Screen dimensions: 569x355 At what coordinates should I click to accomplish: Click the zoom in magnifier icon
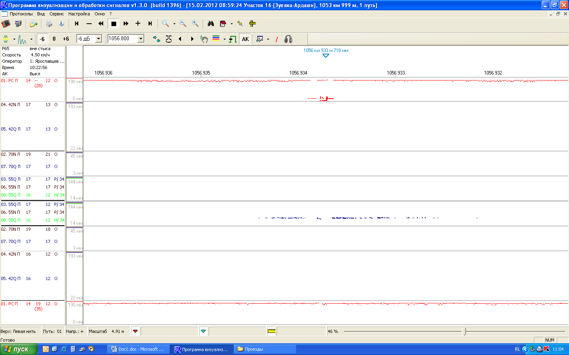pos(195,24)
